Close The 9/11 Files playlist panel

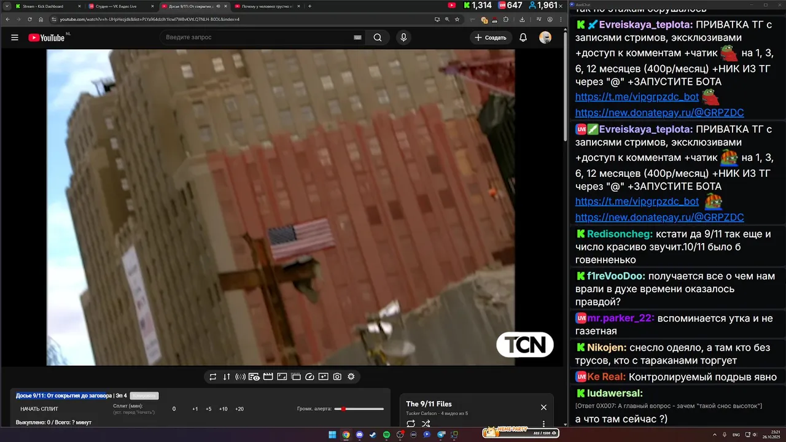(543, 407)
